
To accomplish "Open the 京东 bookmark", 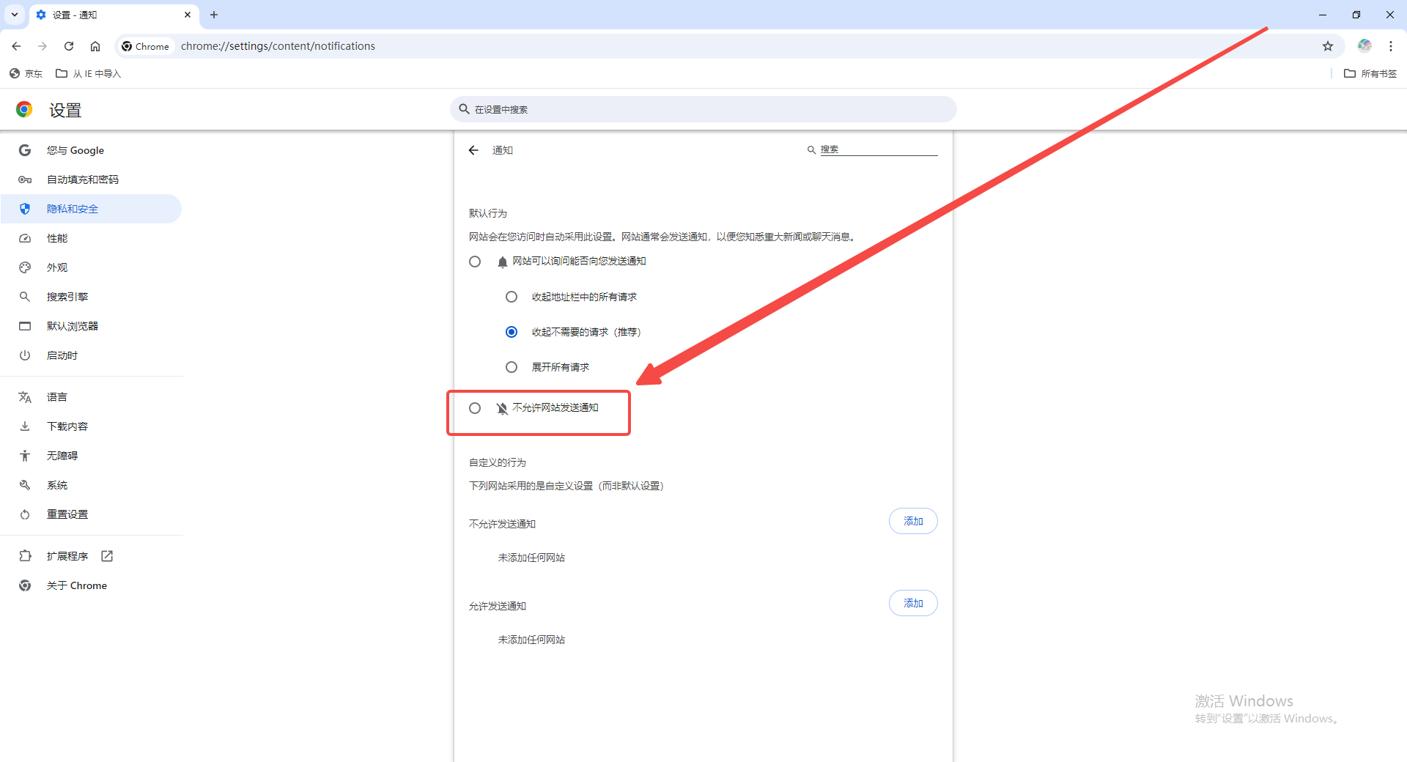I will 26,73.
